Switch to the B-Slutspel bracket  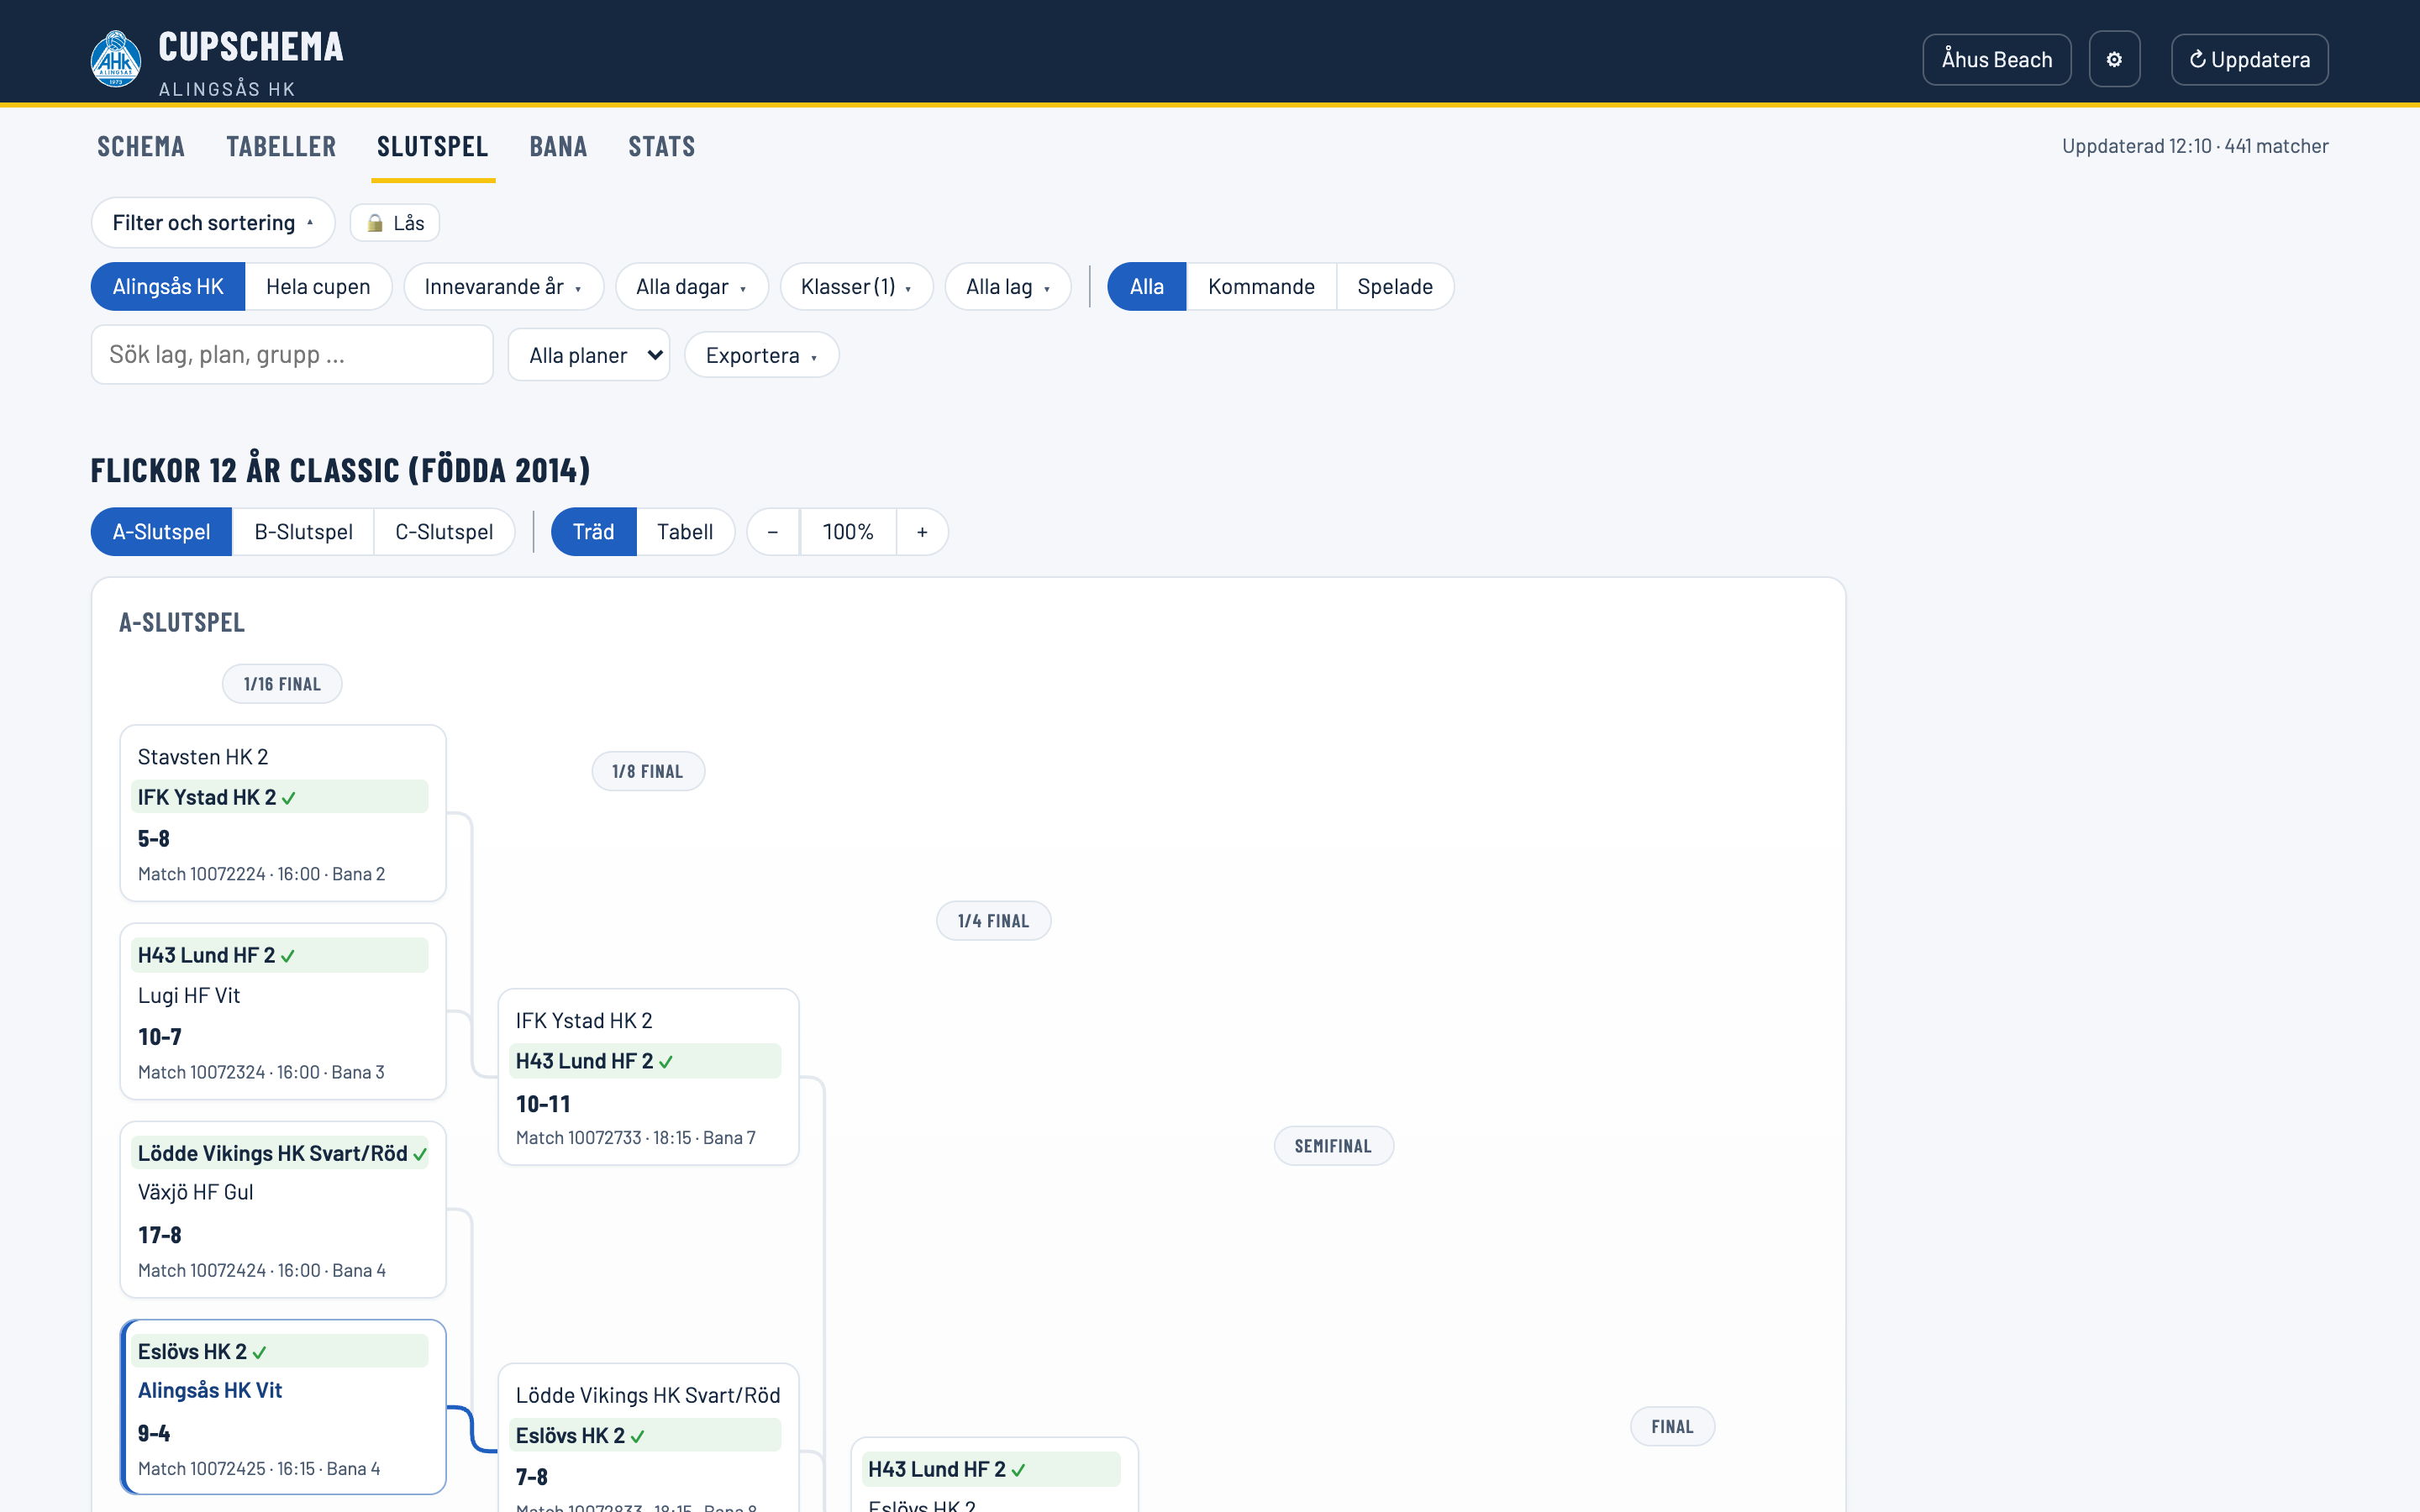click(x=303, y=532)
